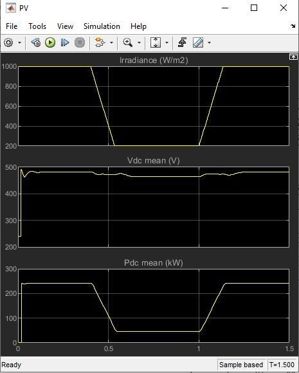
Task: Open the zoom tool dropdown arrow
Action: tap(139, 43)
